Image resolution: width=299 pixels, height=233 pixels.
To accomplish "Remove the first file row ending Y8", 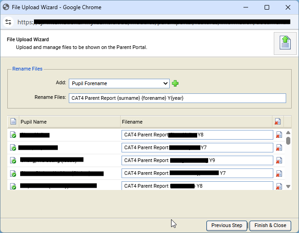I will (279, 135).
